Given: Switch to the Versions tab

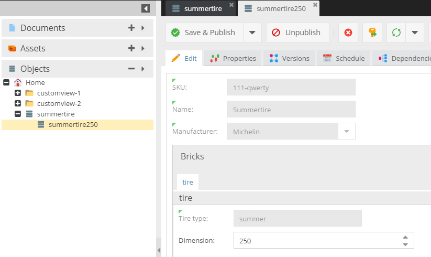Looking at the screenshot, I should tap(290, 58).
